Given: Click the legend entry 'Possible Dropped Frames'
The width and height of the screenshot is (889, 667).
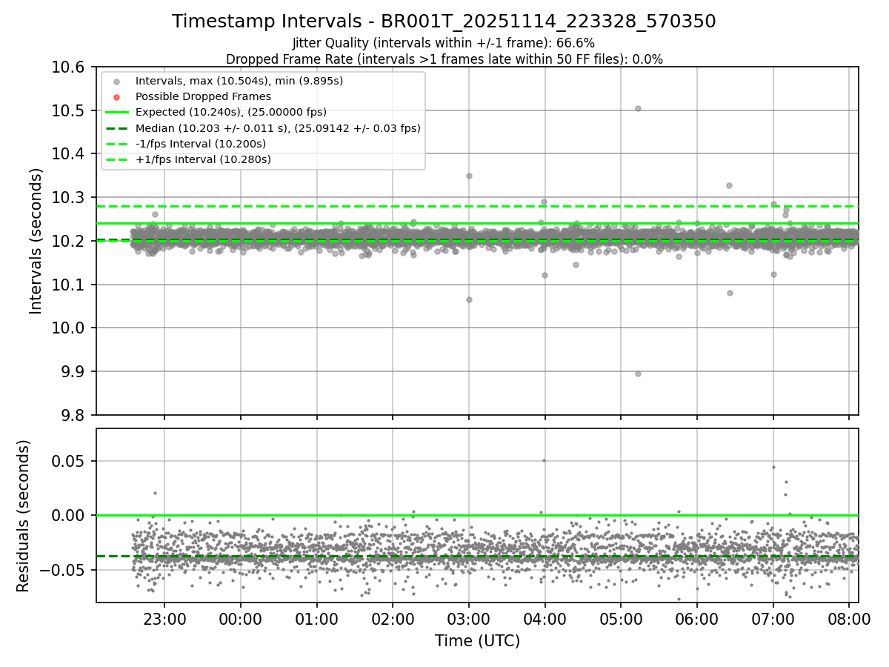Looking at the screenshot, I should pos(203,96).
